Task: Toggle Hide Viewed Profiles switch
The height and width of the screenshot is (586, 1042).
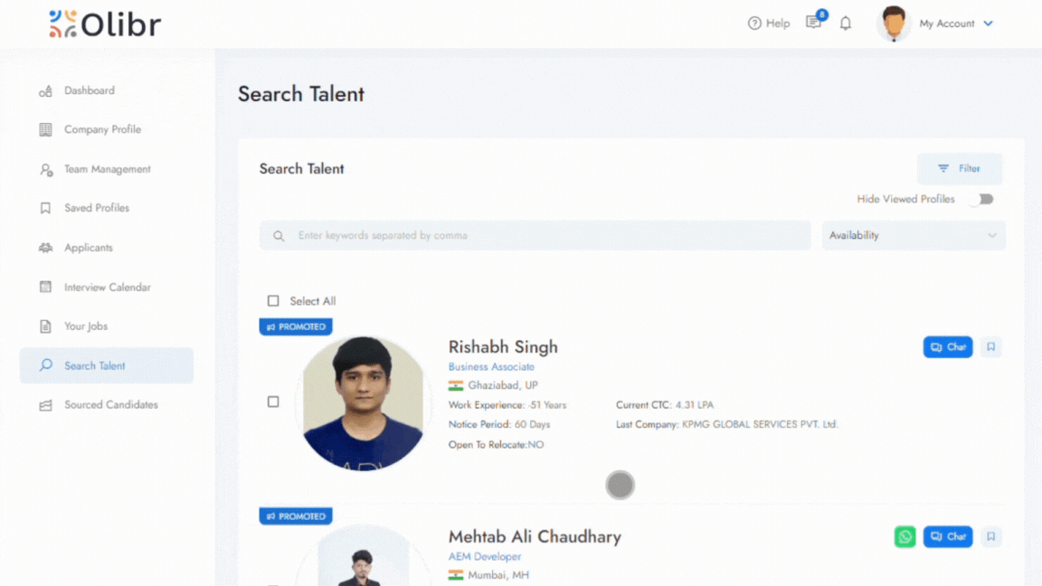Action: [982, 199]
